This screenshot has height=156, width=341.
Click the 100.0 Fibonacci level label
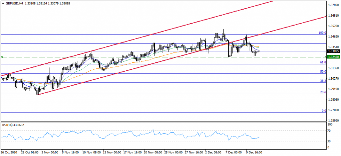[x=322, y=33]
